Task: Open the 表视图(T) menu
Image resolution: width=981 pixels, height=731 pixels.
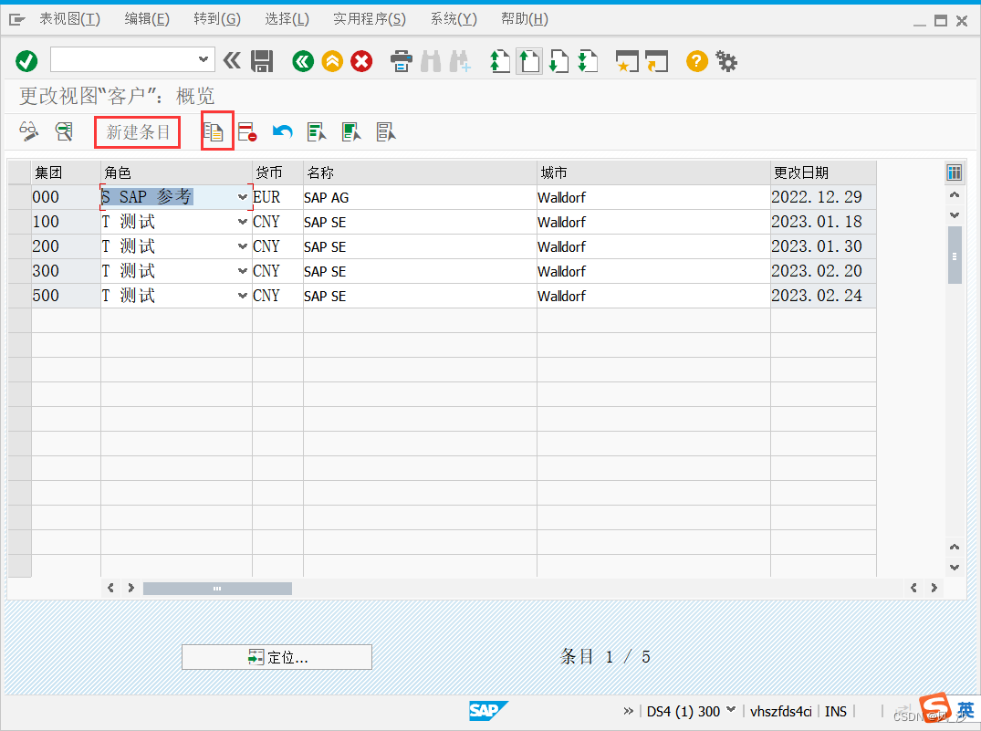Action: (69, 19)
